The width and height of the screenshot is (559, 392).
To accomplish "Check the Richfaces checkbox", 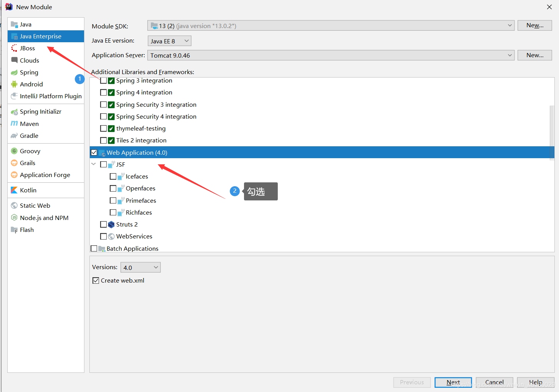I will coord(113,212).
